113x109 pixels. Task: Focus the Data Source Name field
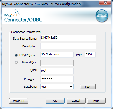click(68, 38)
